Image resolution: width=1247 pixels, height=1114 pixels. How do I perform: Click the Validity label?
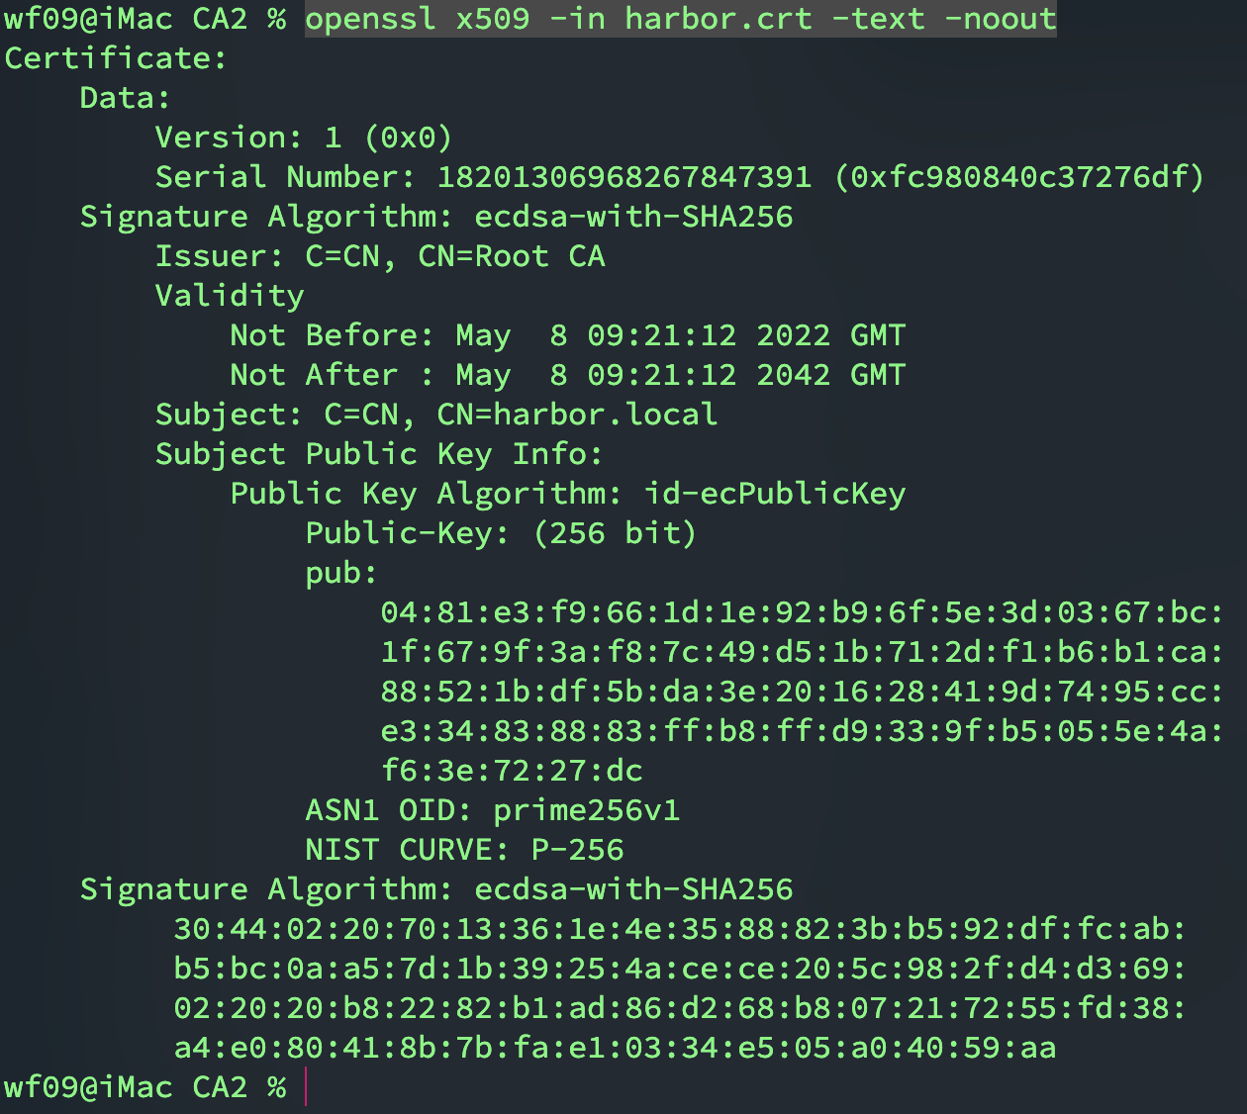(229, 296)
